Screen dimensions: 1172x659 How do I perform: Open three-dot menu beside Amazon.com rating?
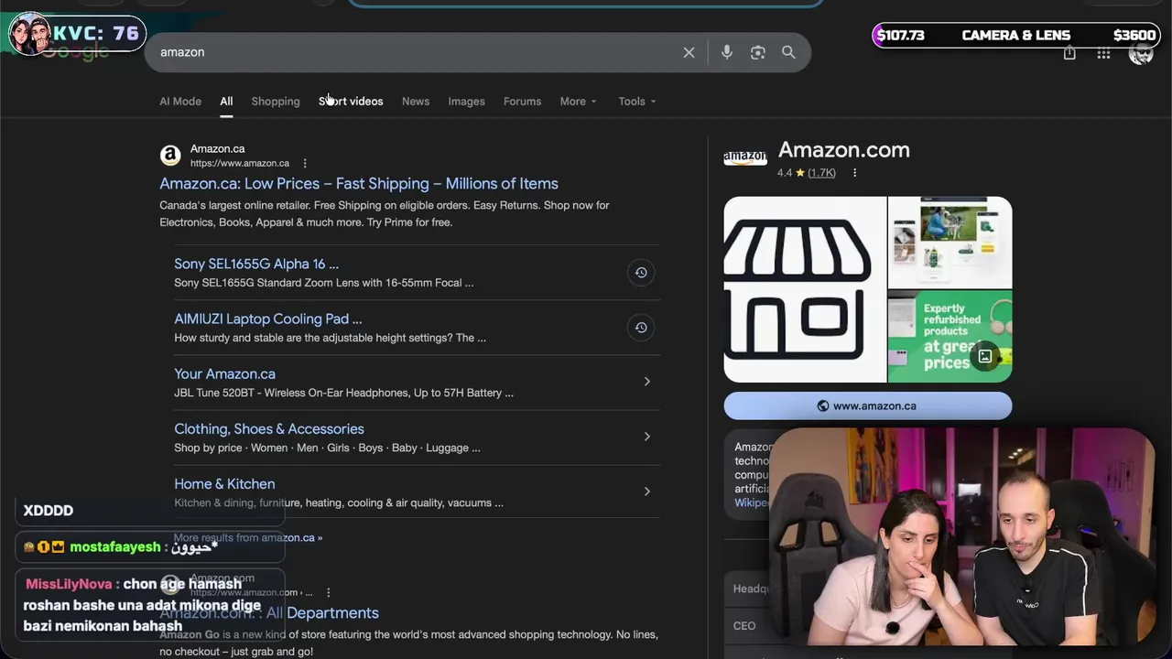click(x=854, y=173)
